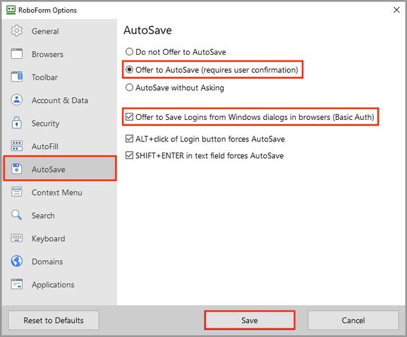This screenshot has height=337, width=407.
Task: Click the RoboForm Options title text
Action: 48,10
